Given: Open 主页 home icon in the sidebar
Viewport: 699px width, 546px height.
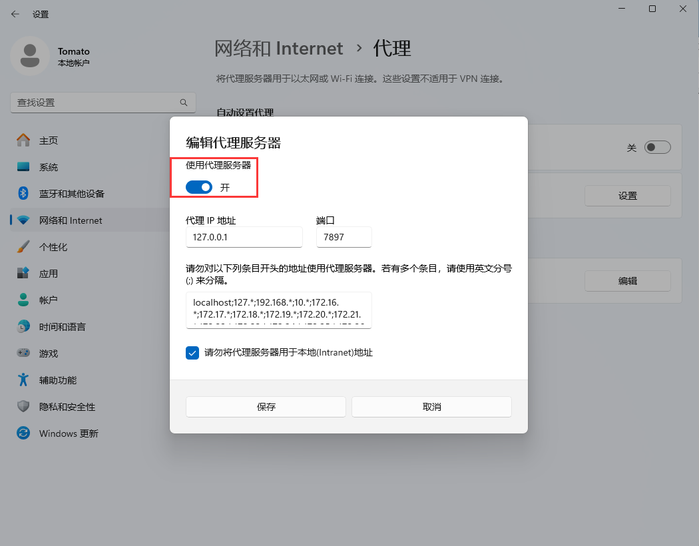Looking at the screenshot, I should tap(23, 140).
